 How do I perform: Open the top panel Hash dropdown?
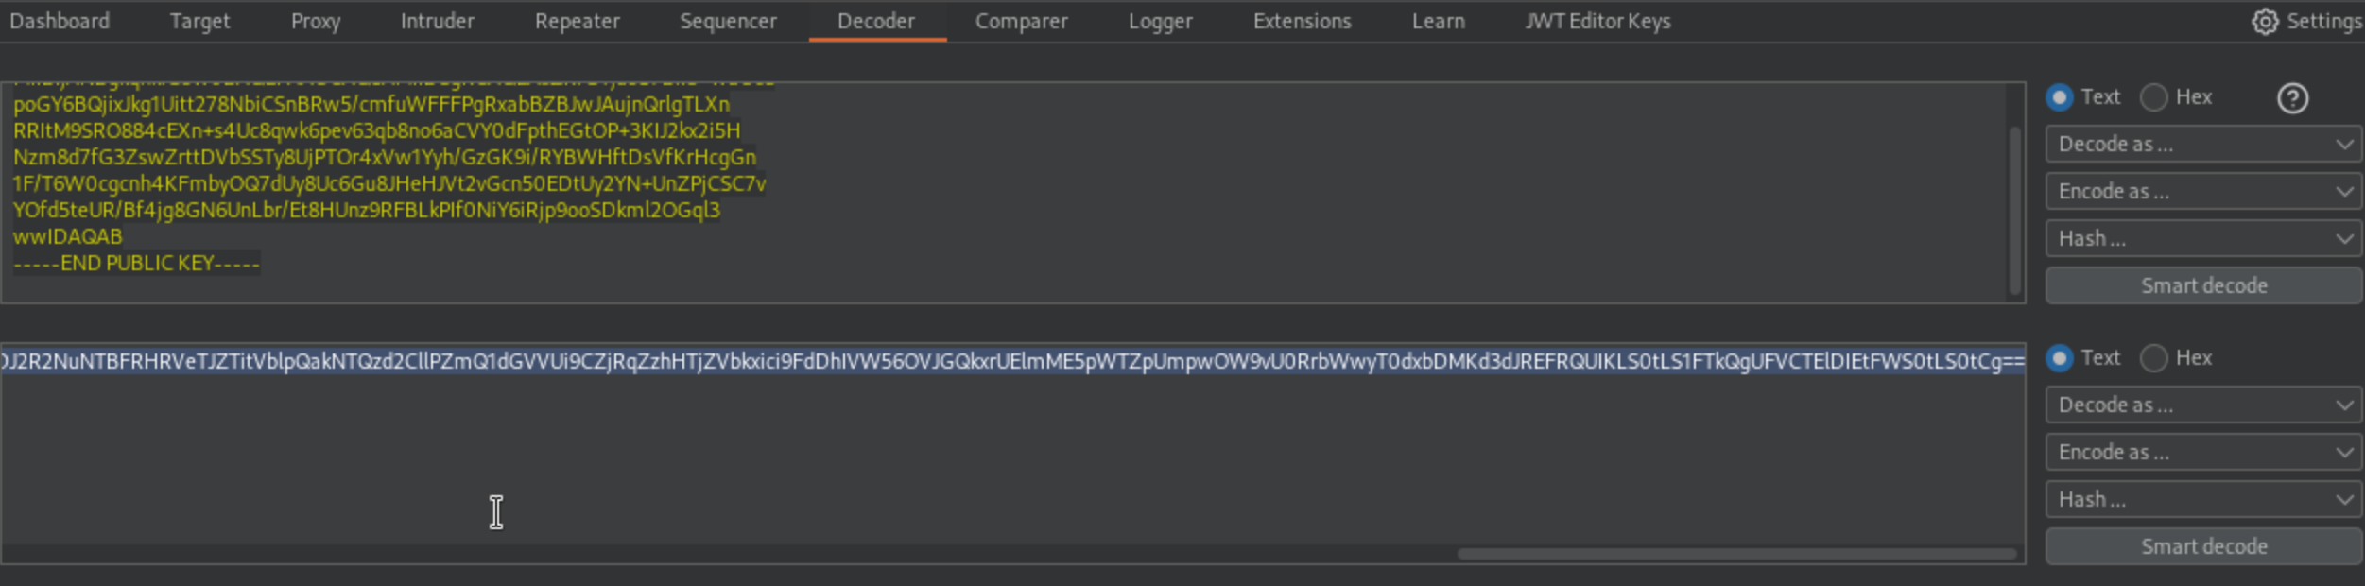point(2202,239)
